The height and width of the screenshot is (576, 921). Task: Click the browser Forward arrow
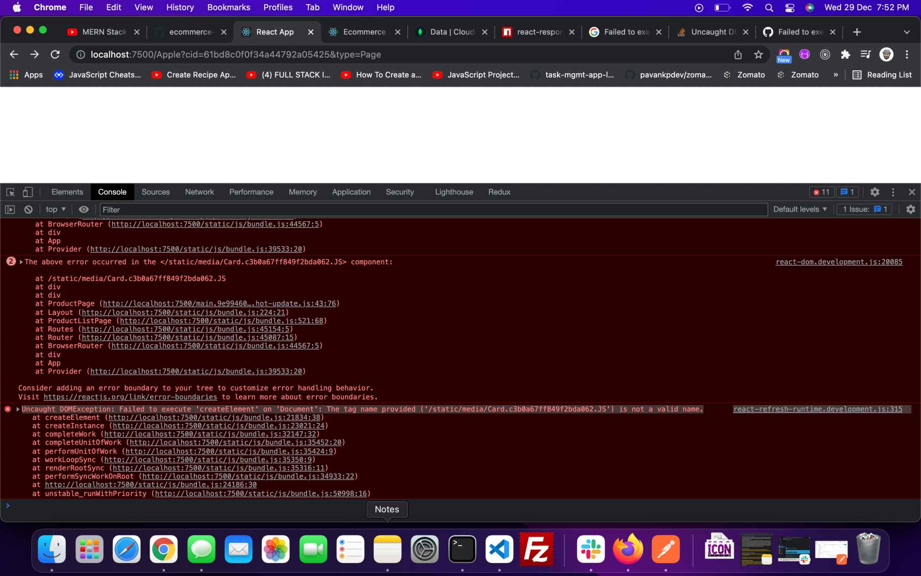pos(34,54)
